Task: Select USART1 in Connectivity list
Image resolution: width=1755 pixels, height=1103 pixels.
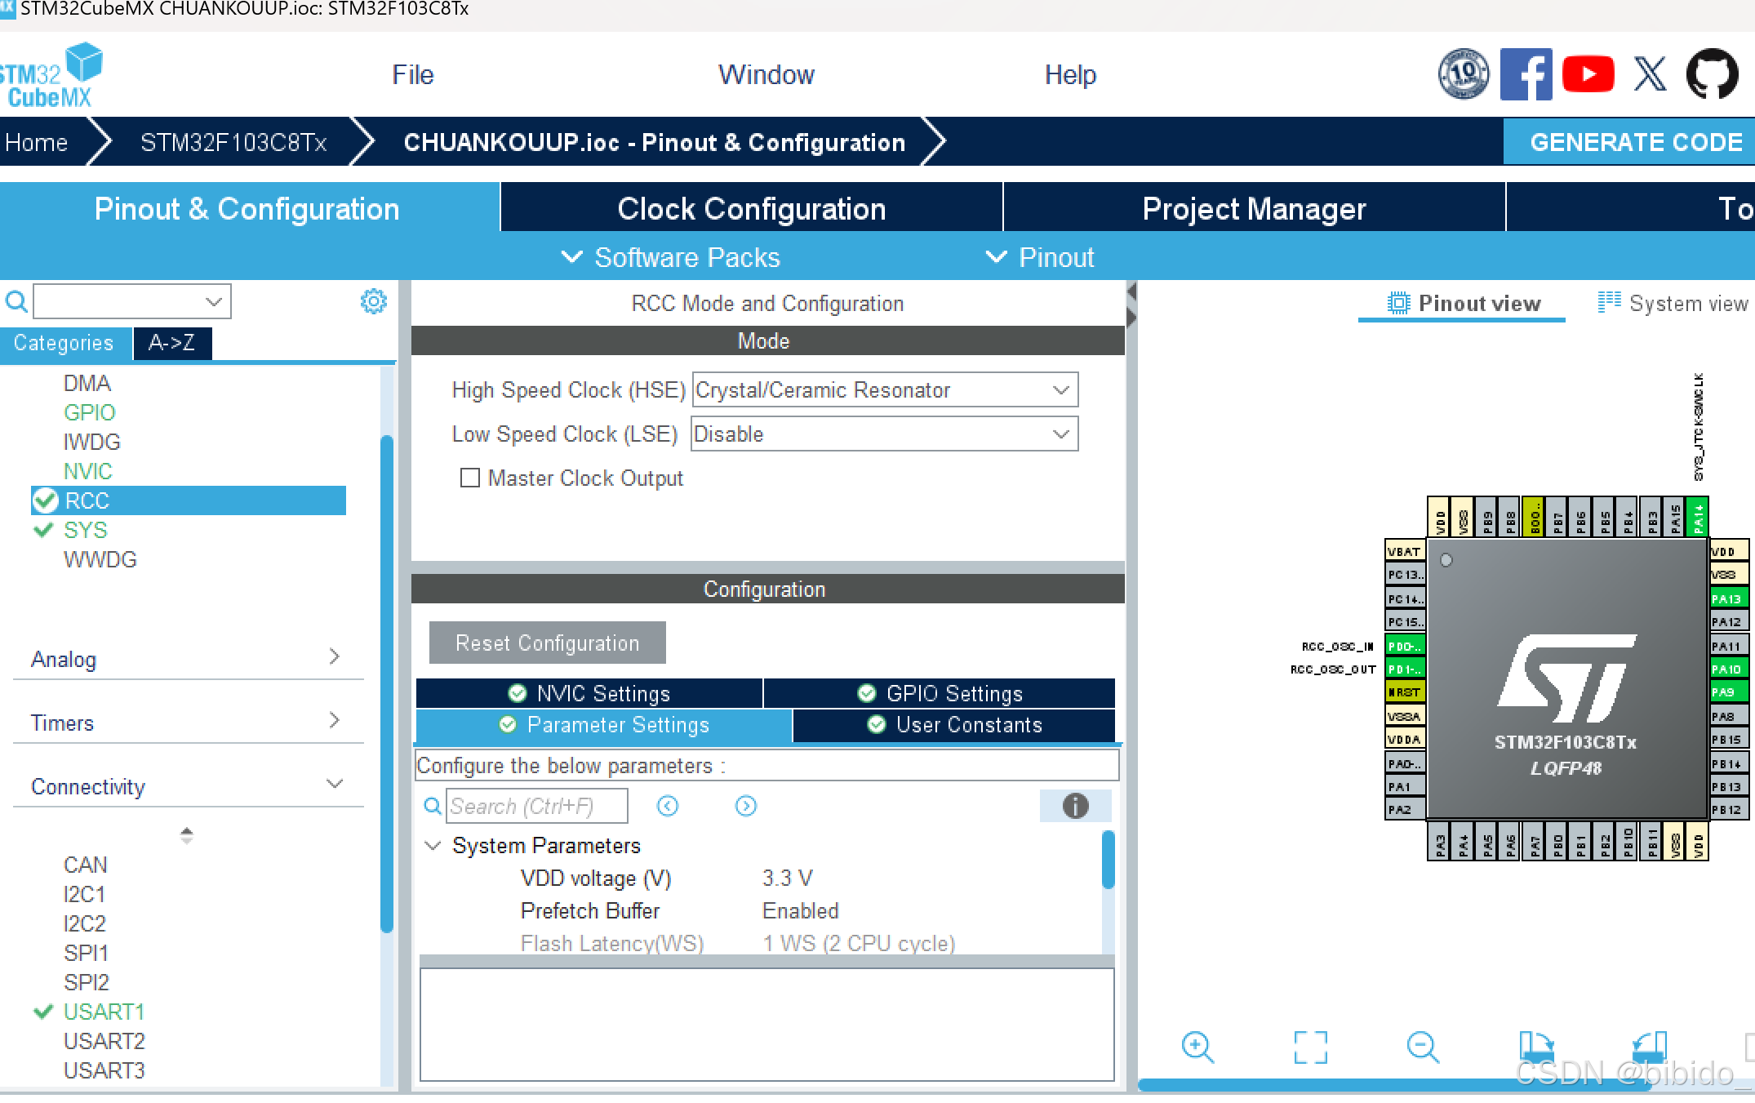Action: 104,1012
